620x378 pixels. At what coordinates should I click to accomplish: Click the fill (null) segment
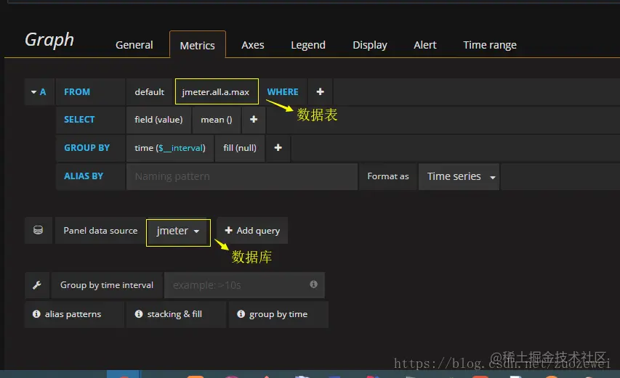coord(240,148)
